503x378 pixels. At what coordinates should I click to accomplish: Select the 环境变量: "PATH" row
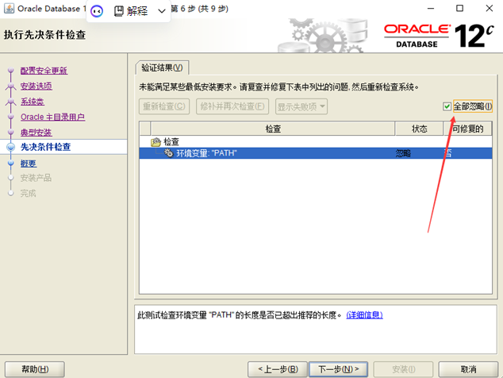click(x=316, y=153)
